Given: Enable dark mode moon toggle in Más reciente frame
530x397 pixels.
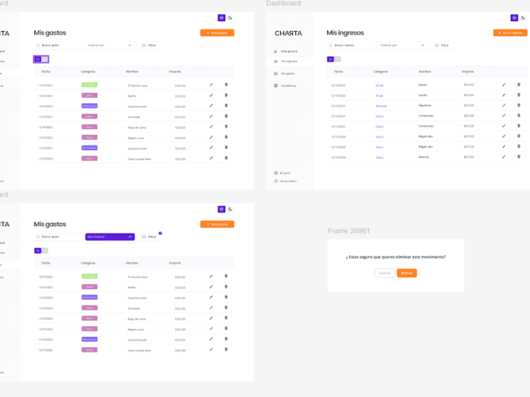Looking at the screenshot, I should [x=230, y=209].
